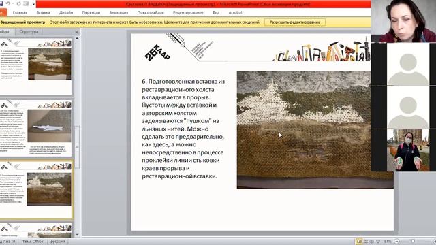Click the second avatar placeholder participant tile
The width and height of the screenshot is (436, 245).
pos(408,108)
